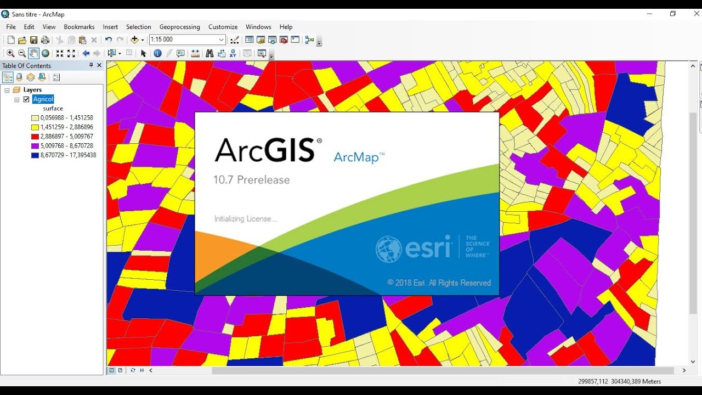Open the ArcToolbox window

click(283, 39)
